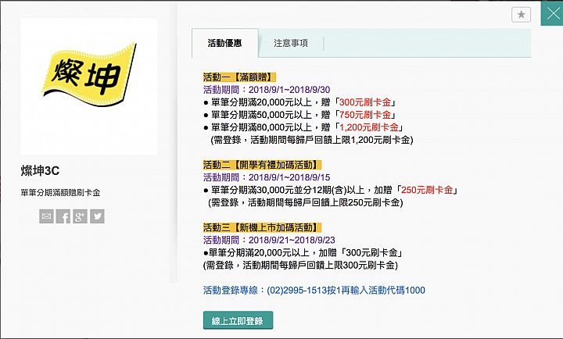Click the 活動二【開學有禮加碼活動】 heading

[x=262, y=165]
